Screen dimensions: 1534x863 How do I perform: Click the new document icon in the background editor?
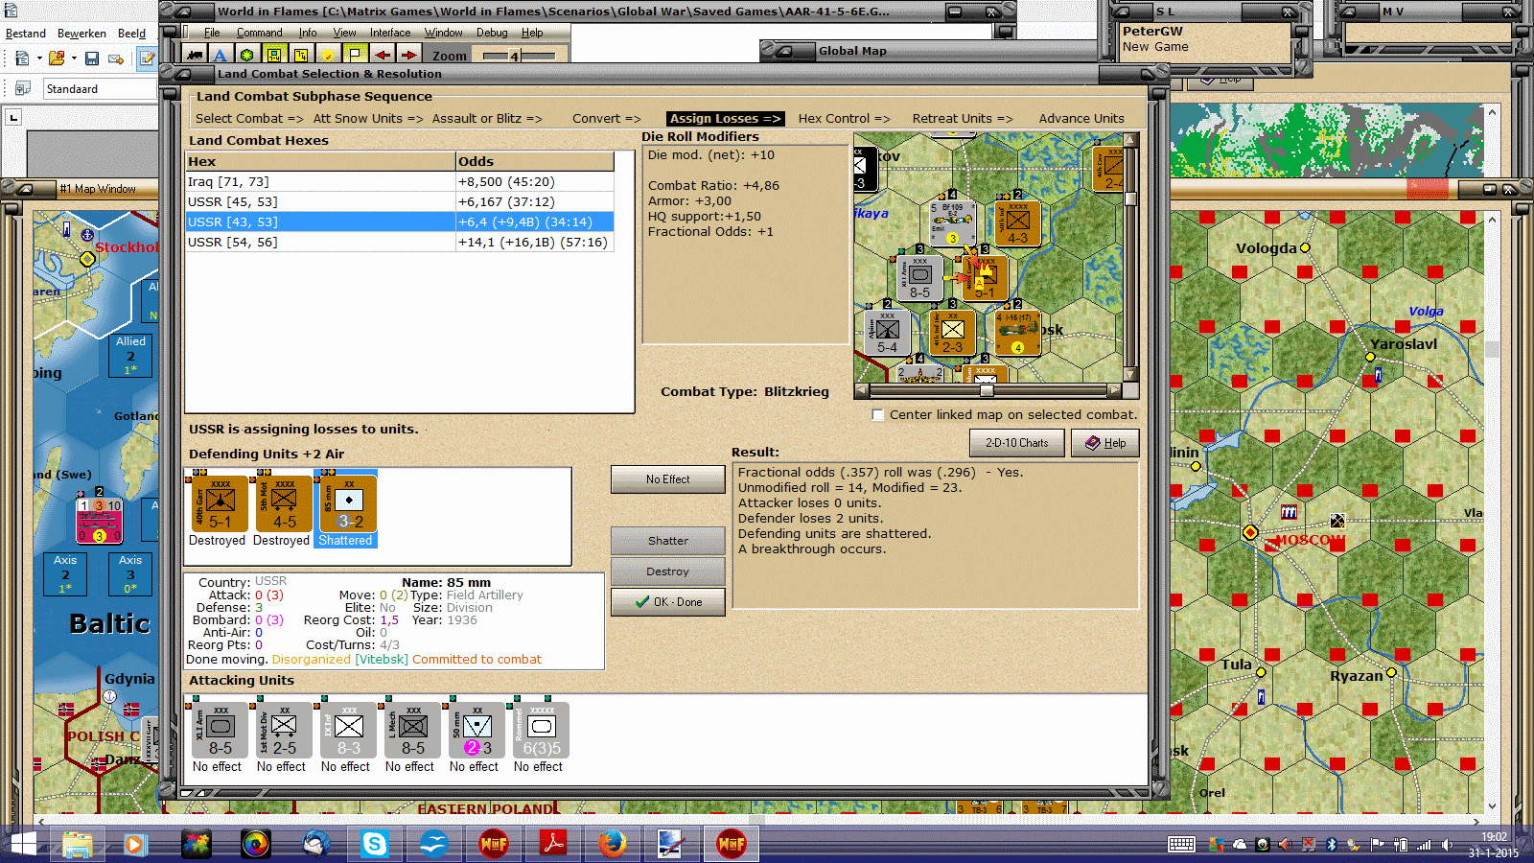[21, 58]
